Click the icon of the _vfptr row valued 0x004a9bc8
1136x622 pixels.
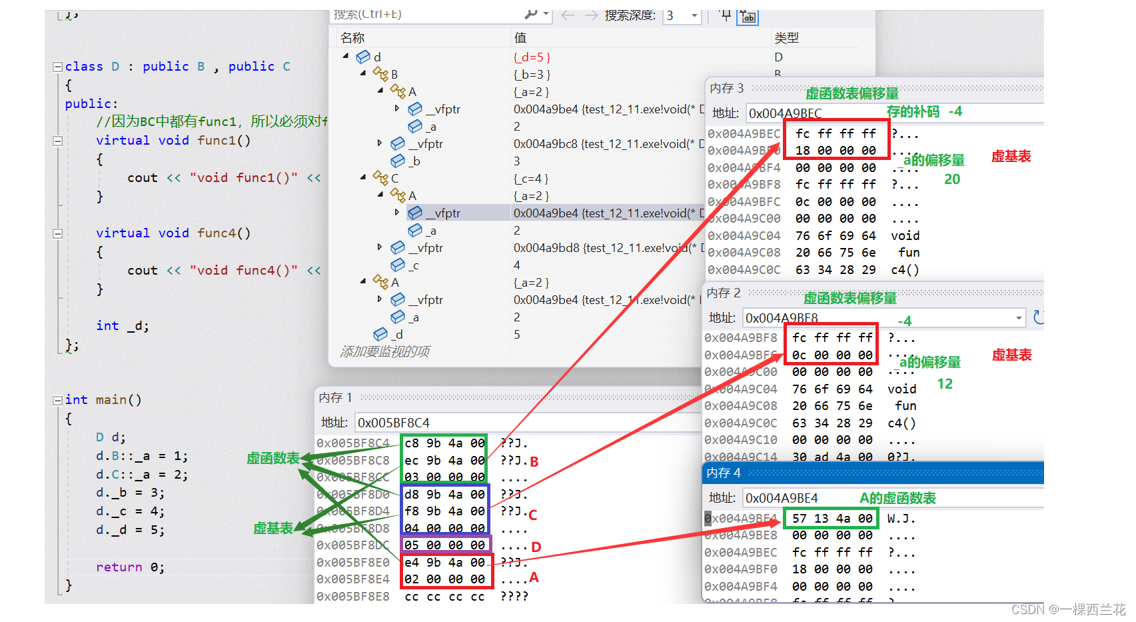click(x=398, y=143)
